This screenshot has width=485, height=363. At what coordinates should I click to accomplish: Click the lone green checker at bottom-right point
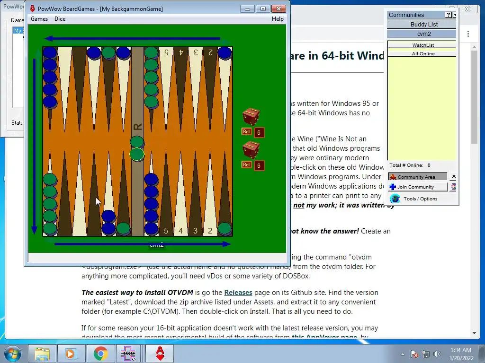225,229
